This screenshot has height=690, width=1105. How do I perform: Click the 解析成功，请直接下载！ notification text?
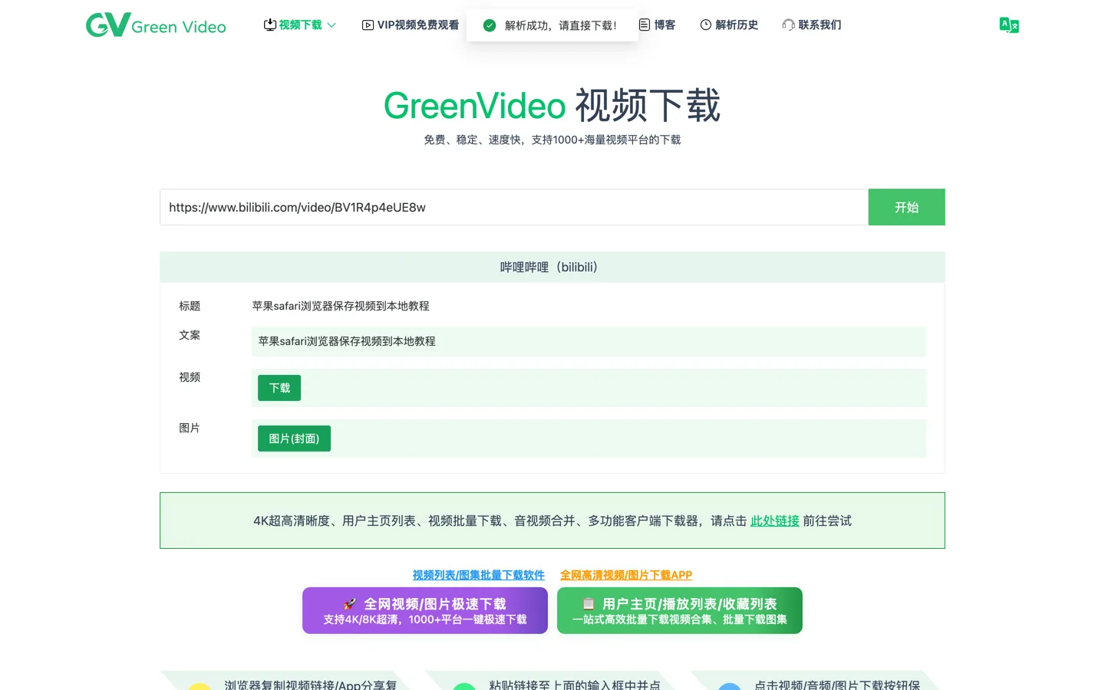click(x=561, y=25)
